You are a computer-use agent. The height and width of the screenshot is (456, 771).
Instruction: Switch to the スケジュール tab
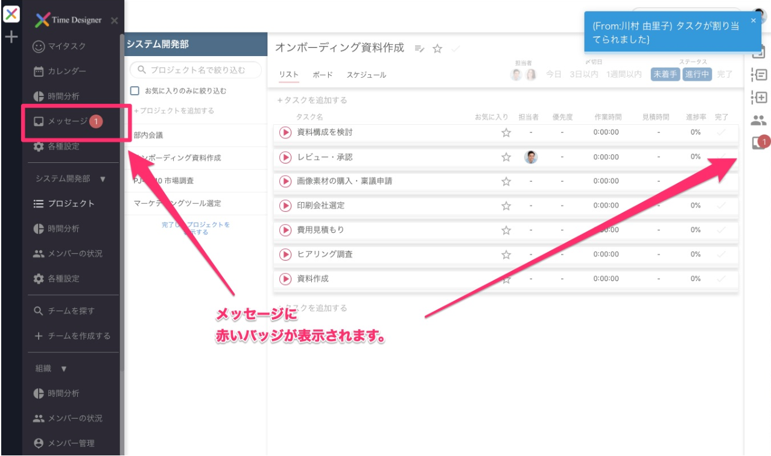[366, 75]
